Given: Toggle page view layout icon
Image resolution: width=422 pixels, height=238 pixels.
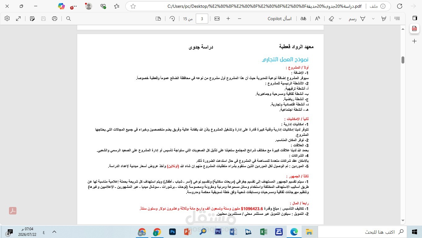Looking at the screenshot, I should pyautogui.click(x=158, y=19).
